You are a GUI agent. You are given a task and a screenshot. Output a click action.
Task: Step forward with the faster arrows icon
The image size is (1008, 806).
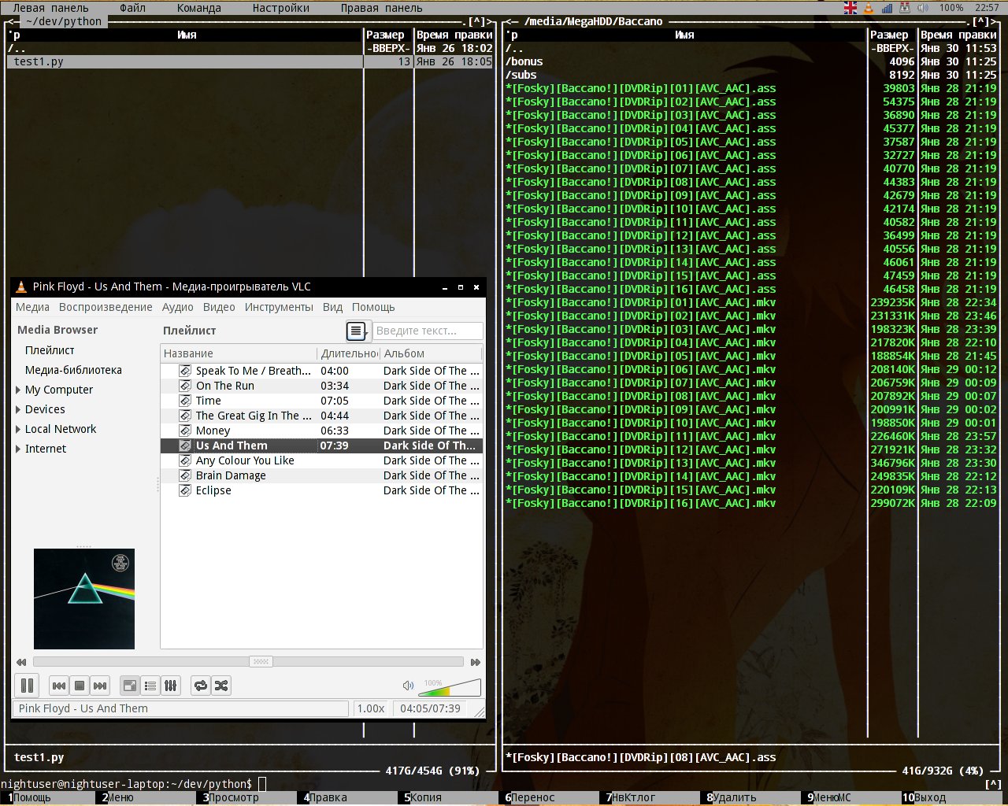[475, 662]
